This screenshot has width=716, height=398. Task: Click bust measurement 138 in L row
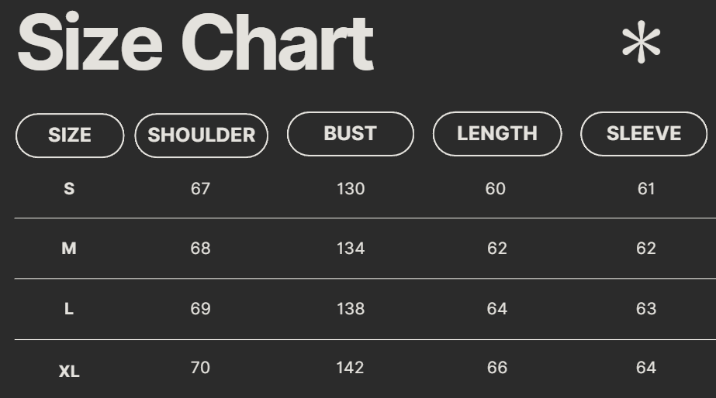[351, 309]
